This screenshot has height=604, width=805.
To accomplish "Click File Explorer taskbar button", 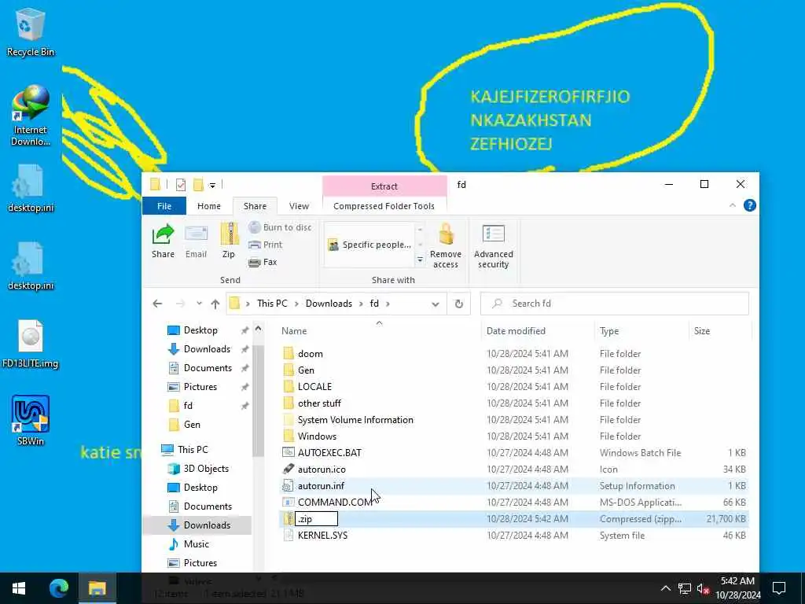I will [97, 588].
